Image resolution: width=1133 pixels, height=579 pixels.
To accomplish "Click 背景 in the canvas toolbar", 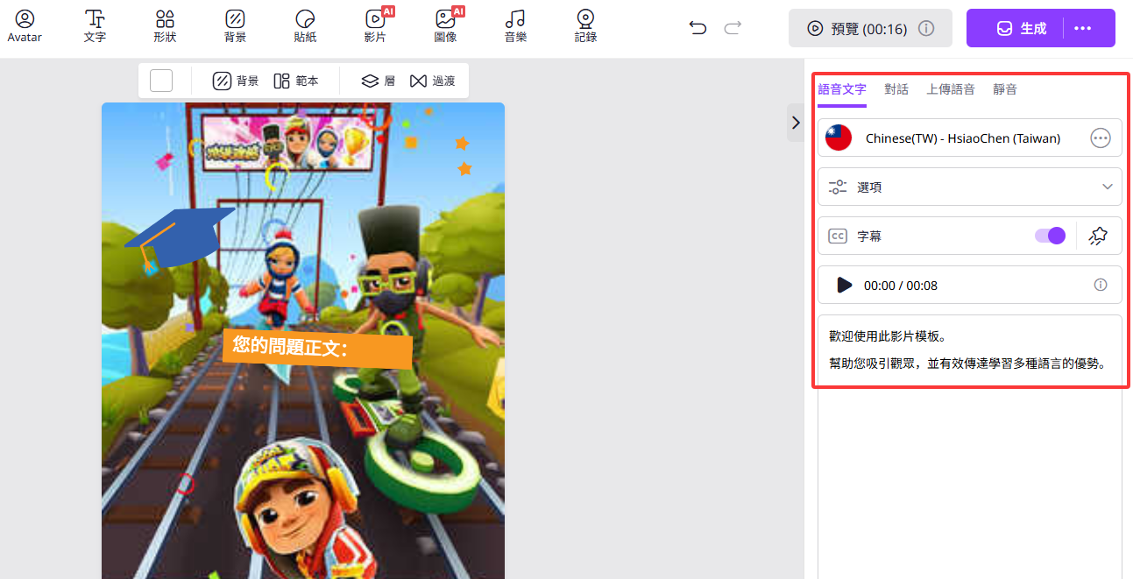I will [236, 81].
